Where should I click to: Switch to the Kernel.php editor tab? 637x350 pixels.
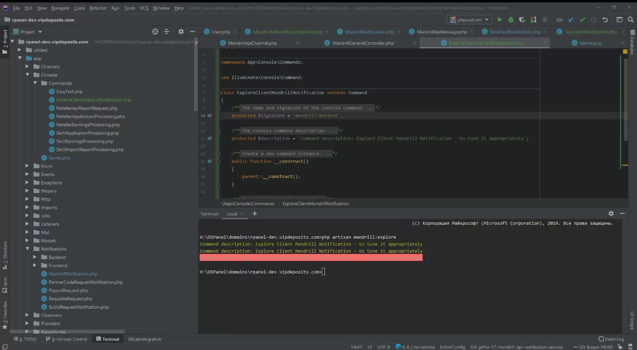pyautogui.click(x=590, y=43)
